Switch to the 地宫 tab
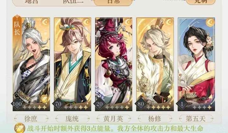Image resolution: width=228 pixels, height=133 pixels. tap(31, 1)
